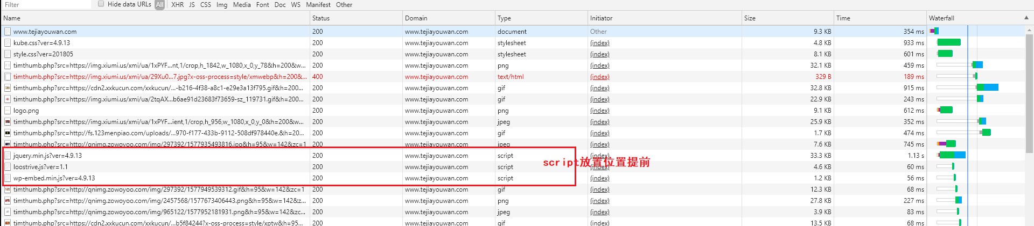Select the wp-embed.min.js?ver=4.9.13 request
The height and width of the screenshot is (226, 1034).
(54, 178)
